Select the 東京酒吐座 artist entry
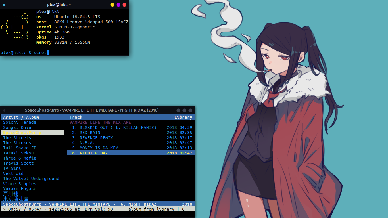This screenshot has width=388, height=218. pyautogui.click(x=16, y=199)
